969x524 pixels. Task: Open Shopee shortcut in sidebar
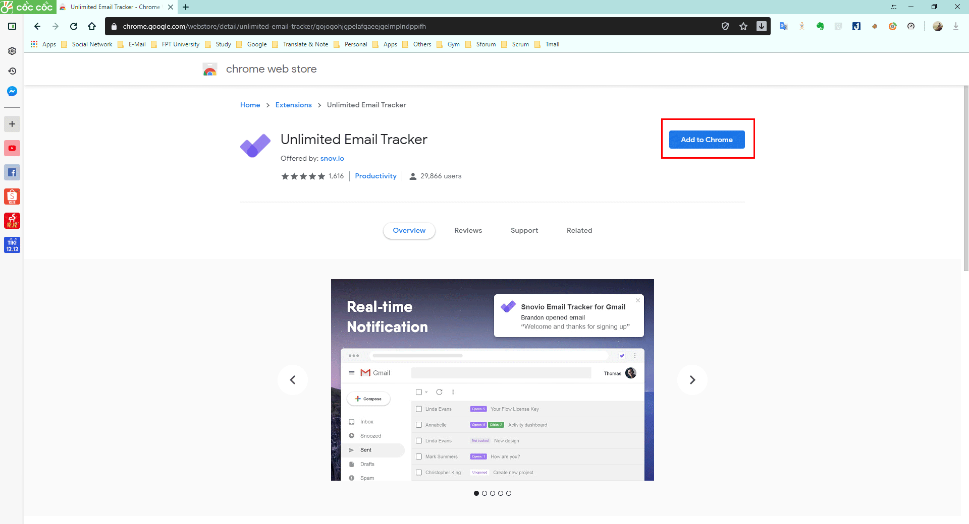pyautogui.click(x=12, y=196)
